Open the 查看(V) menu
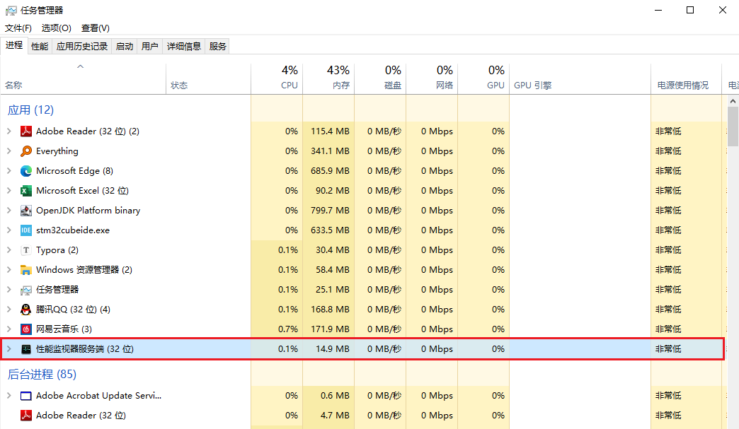This screenshot has width=739, height=429. tap(95, 28)
